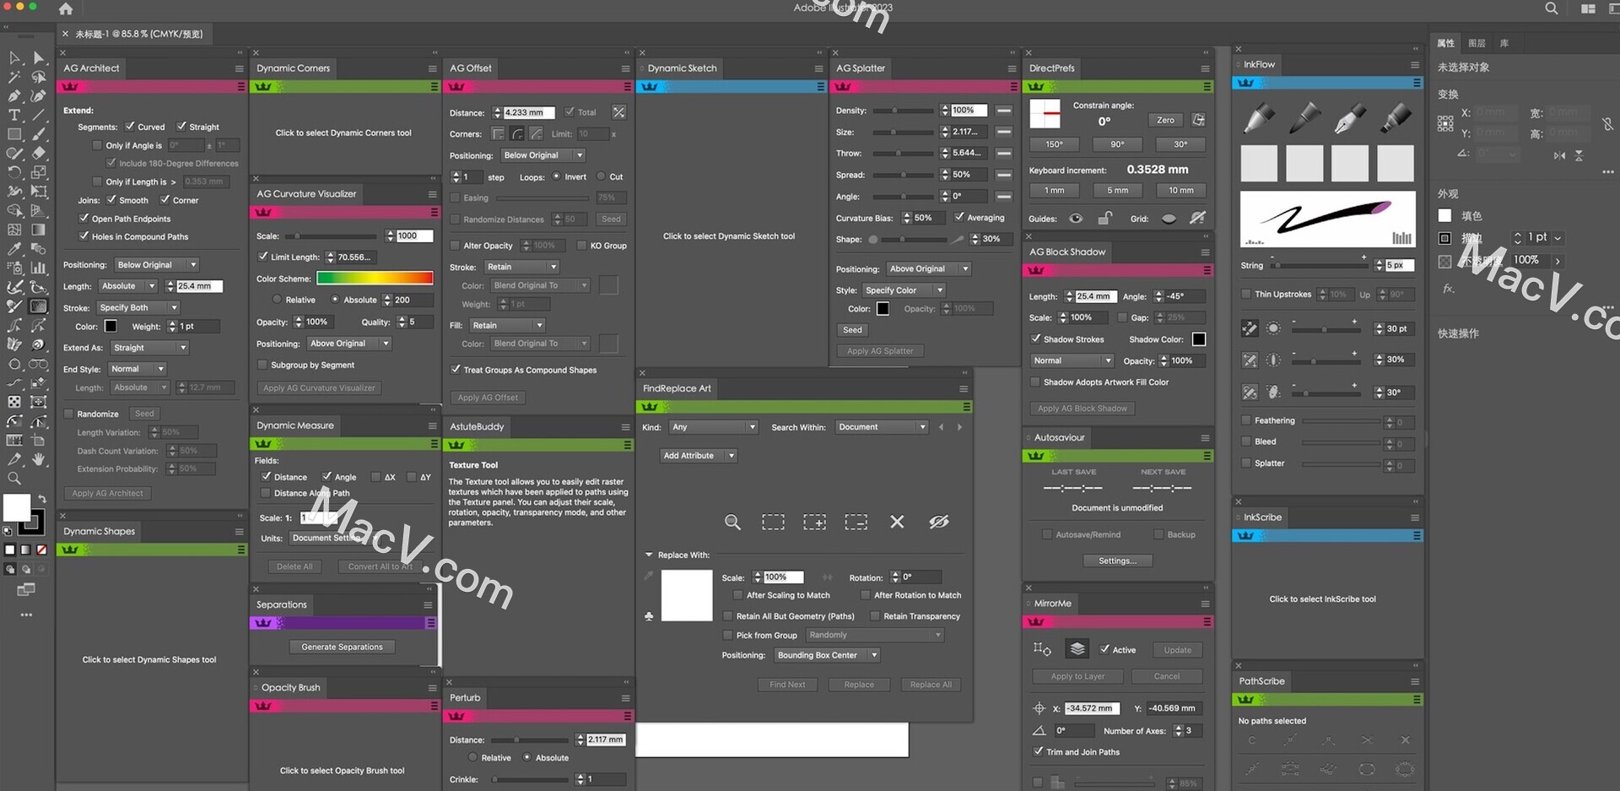
Task: Enable Randomize in AG Architect
Action: (69, 414)
